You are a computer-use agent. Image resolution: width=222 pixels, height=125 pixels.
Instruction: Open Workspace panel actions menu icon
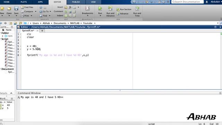click(12, 99)
